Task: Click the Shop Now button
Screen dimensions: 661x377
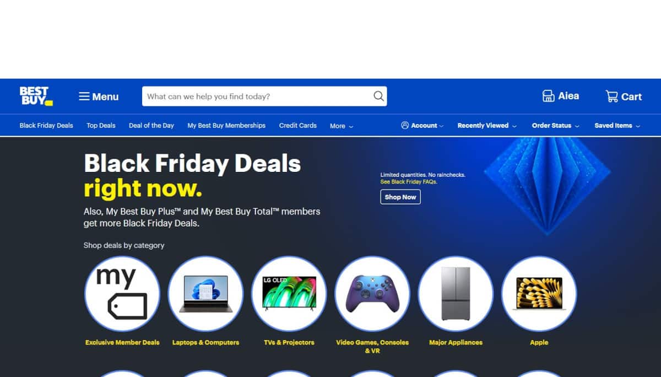Action: (400, 197)
